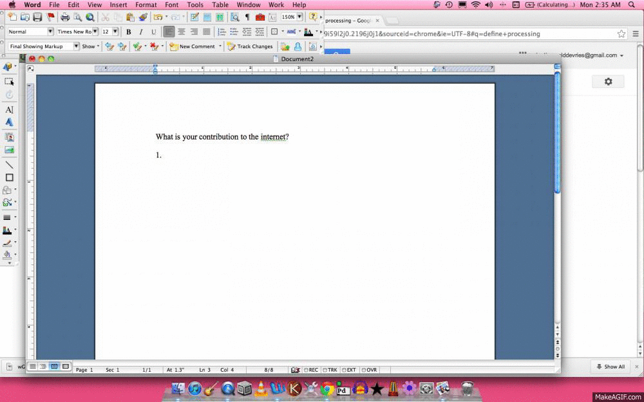
Task: Expand the zoom 150% dropdown
Action: pos(299,17)
